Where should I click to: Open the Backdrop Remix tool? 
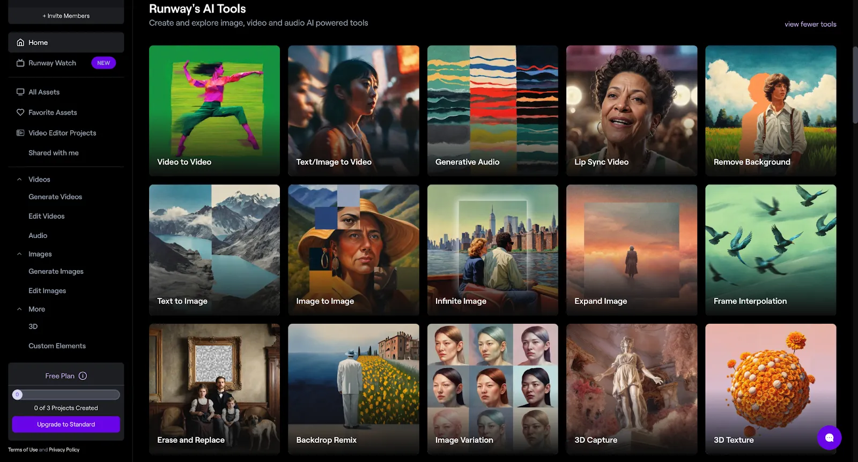(x=353, y=389)
